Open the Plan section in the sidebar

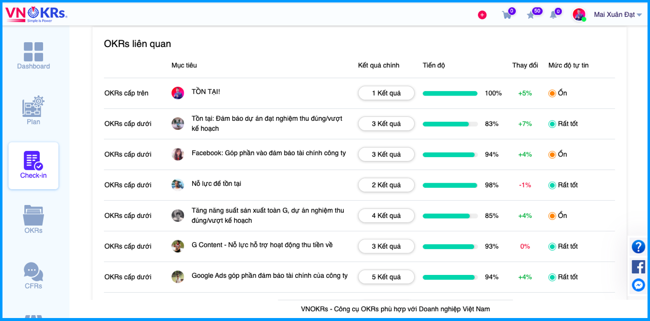tap(33, 111)
